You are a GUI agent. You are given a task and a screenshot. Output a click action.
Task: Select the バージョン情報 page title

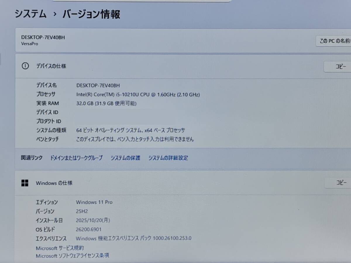click(91, 14)
